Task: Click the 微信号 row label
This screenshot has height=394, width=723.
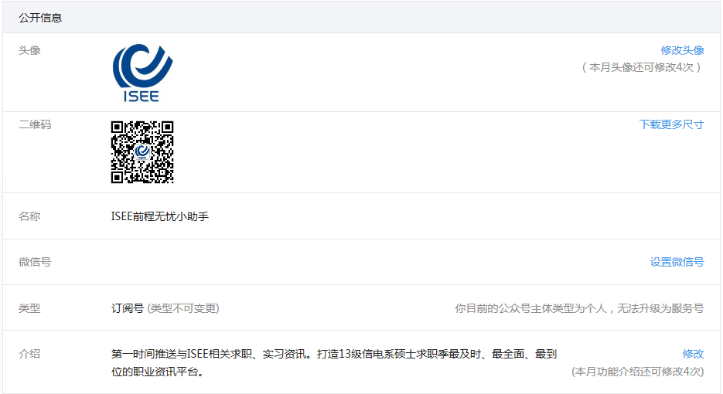Action: click(35, 262)
